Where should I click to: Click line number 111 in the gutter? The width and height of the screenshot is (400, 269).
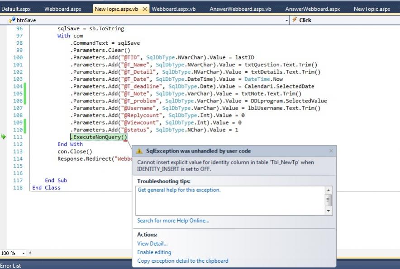18,137
